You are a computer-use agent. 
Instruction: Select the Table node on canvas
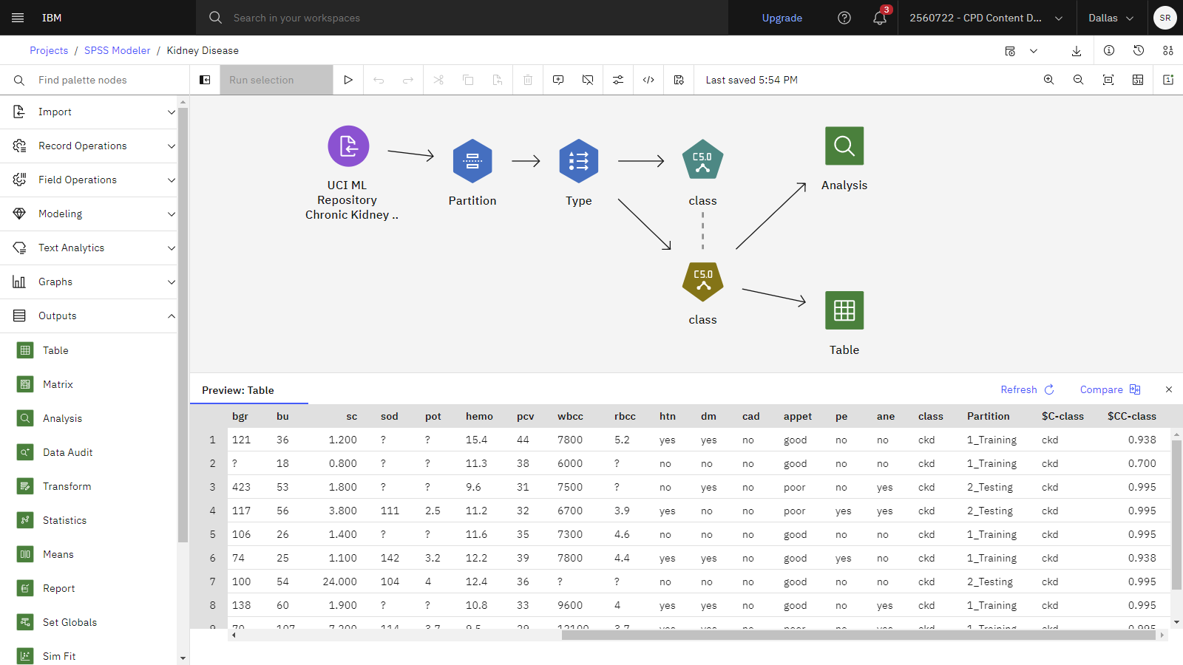pos(844,310)
